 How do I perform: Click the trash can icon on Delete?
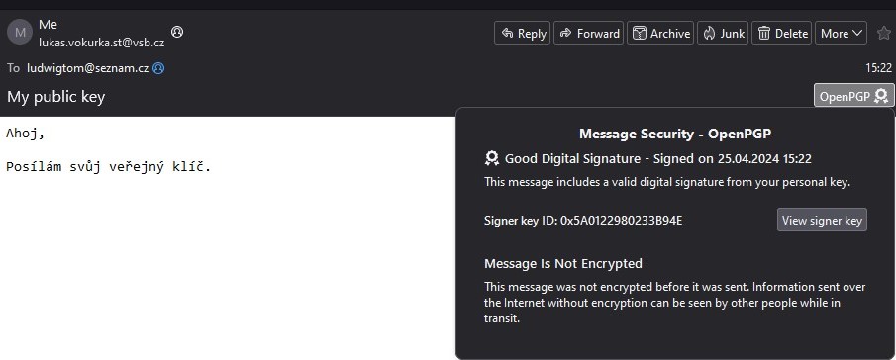point(764,33)
